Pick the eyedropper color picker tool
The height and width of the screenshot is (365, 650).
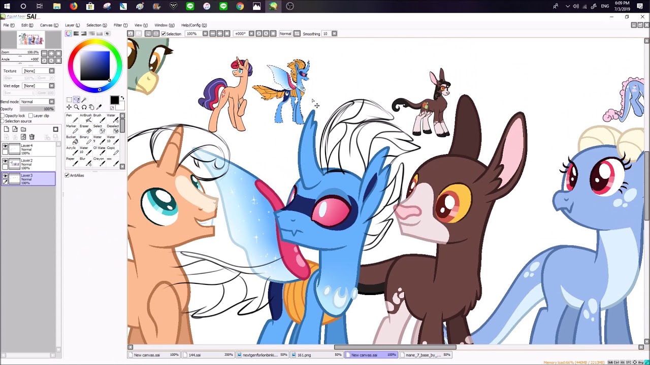click(x=99, y=107)
